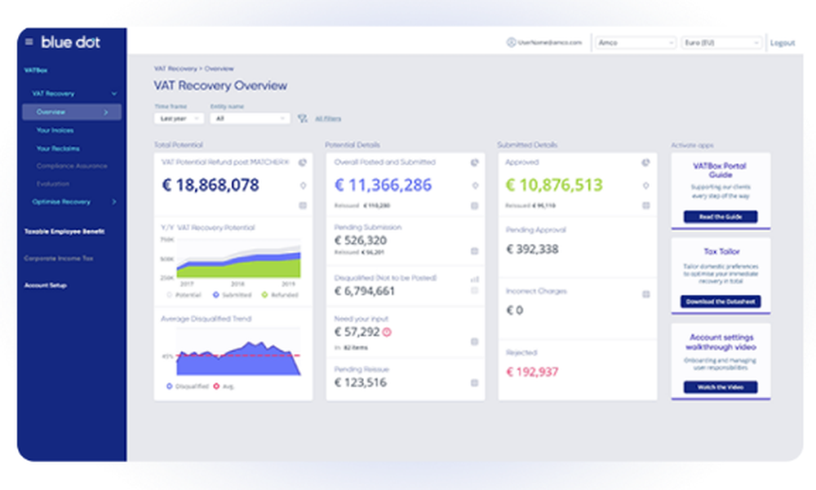Viewport: 816px width, 490px height.
Task: Open the Entity name dropdown set to All
Action: tap(250, 118)
